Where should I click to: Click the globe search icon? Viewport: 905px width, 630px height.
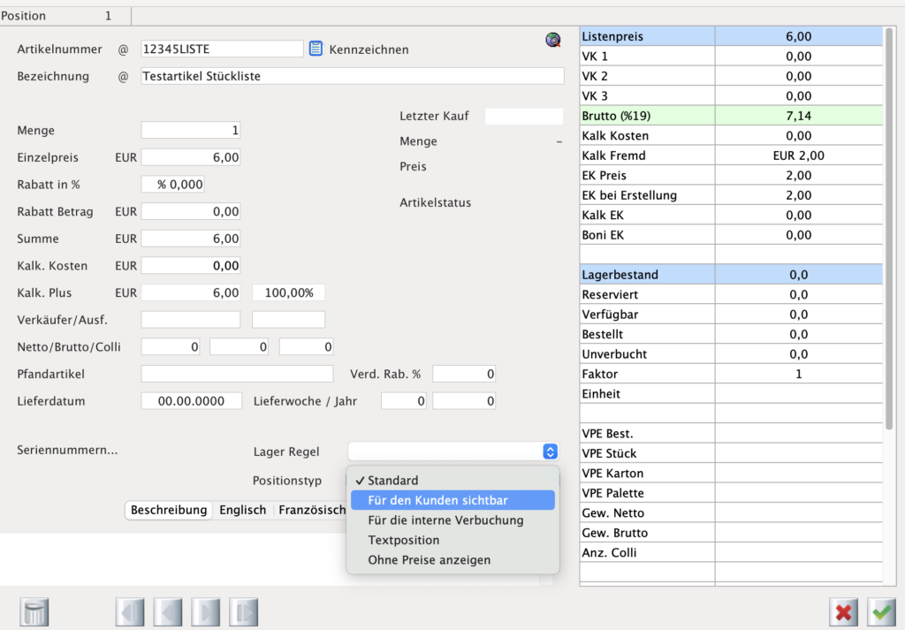click(553, 39)
